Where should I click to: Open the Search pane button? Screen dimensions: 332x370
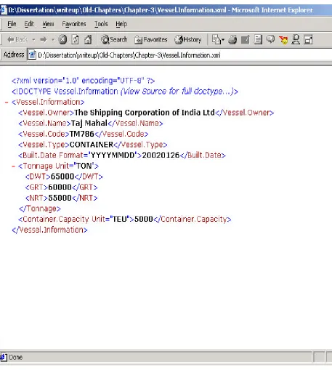(114, 39)
